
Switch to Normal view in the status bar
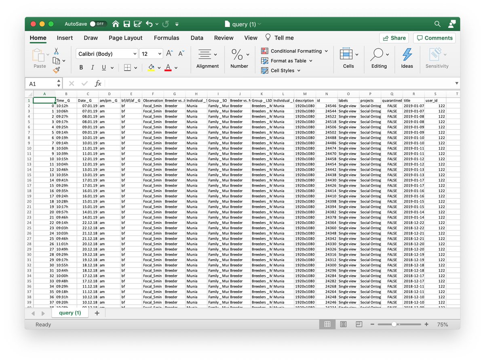coord(327,324)
